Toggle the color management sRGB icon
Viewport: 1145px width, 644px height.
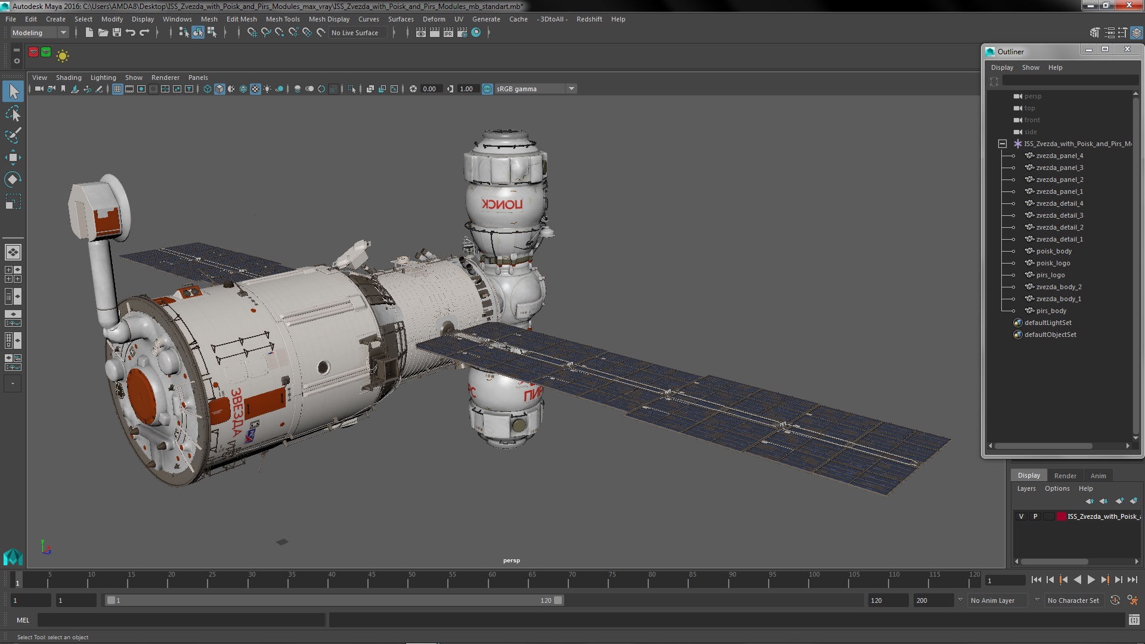coord(487,89)
